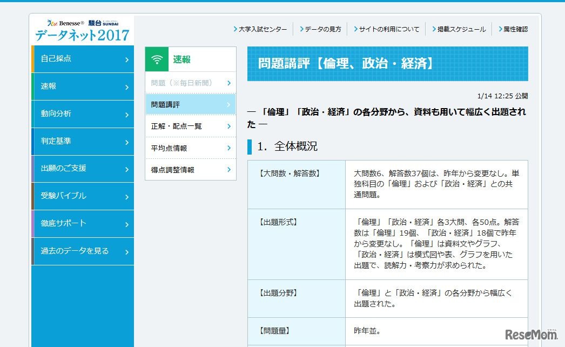This screenshot has height=347, width=565.
Task: Click the arrow icon on 自己採点
Action: point(126,59)
